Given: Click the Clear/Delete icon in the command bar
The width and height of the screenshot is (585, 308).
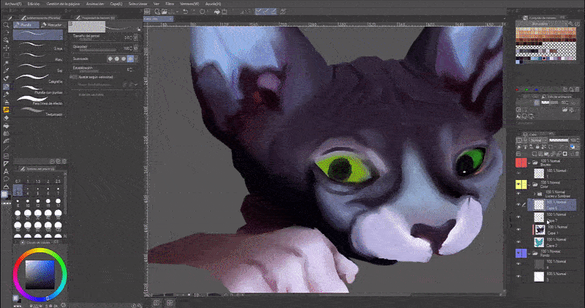Looking at the screenshot, I should coord(203,12).
